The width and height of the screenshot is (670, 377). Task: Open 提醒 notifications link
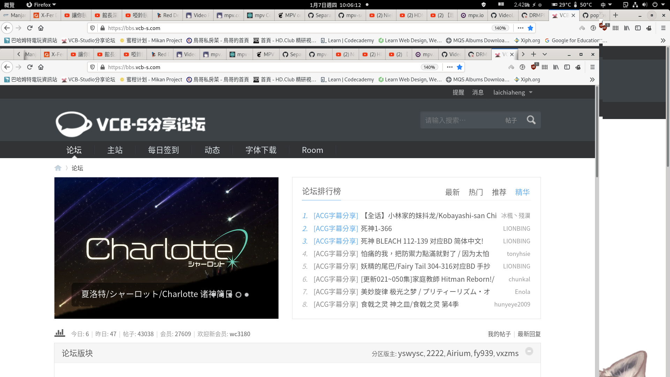coord(458,93)
